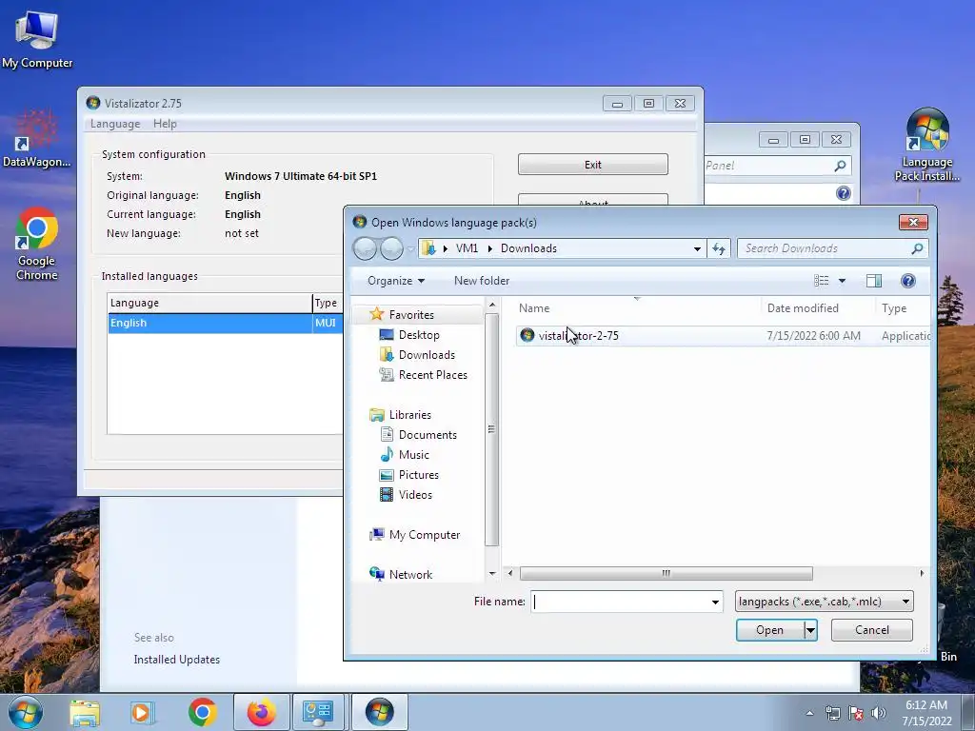Go forward in the file dialog

pyautogui.click(x=391, y=248)
